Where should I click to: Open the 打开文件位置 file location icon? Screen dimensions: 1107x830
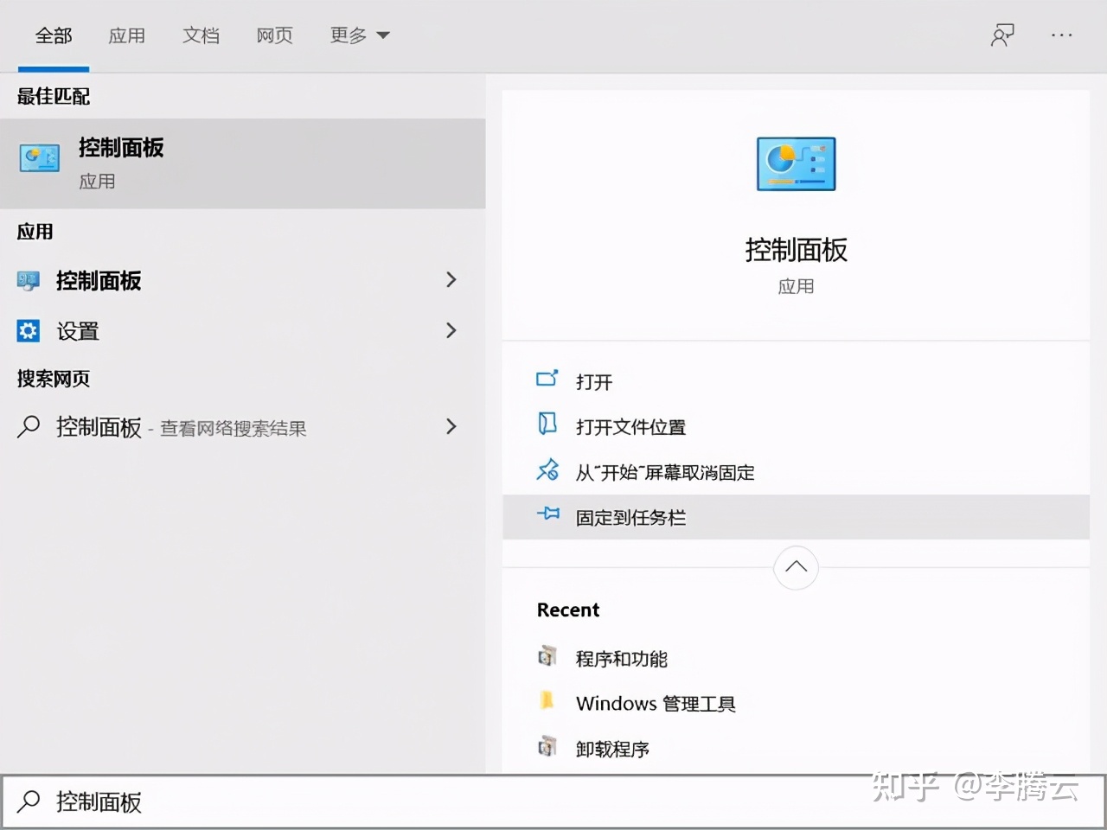click(547, 425)
